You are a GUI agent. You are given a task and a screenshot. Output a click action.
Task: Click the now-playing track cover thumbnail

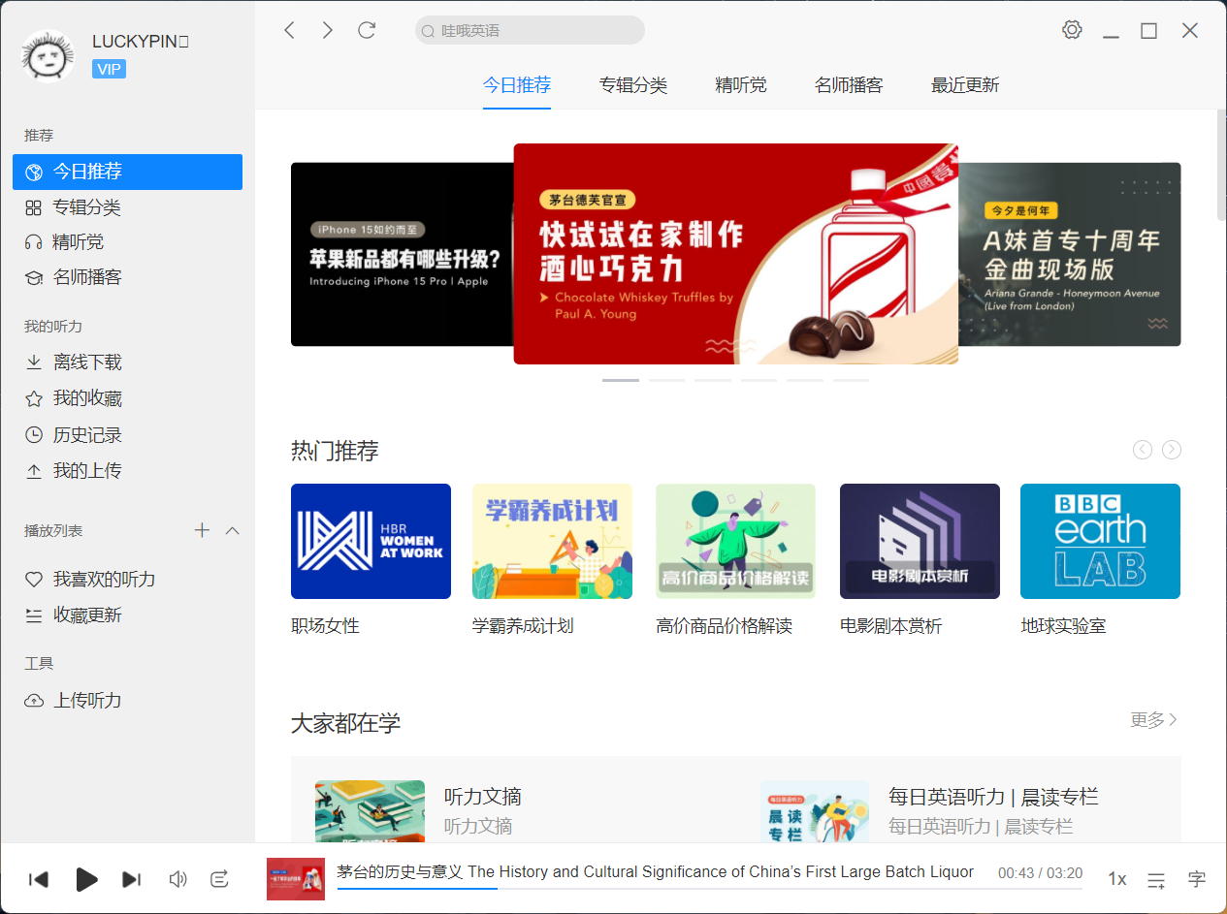tap(296, 879)
